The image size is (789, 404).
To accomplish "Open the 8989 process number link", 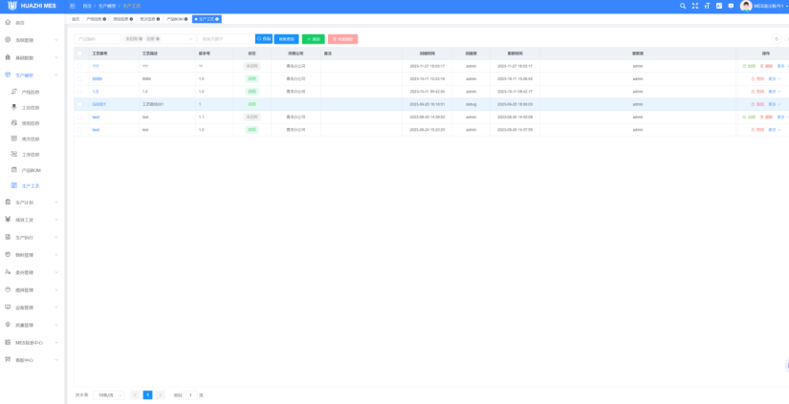I will pos(97,78).
